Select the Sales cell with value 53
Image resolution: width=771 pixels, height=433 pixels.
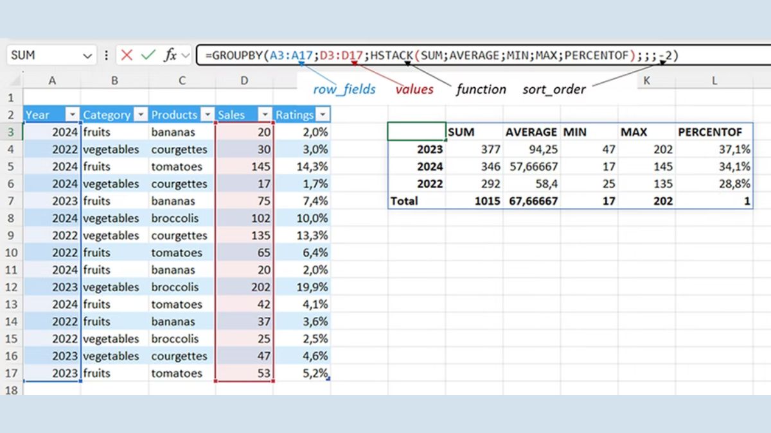(244, 373)
